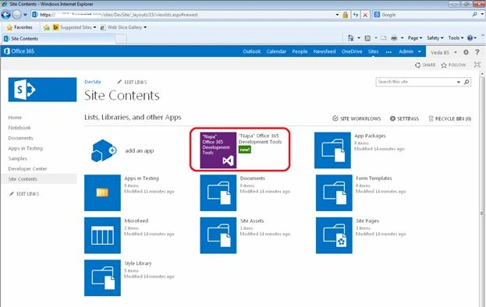Click EDIT LINKS next to DevSite
486x307 pixels.
coord(132,82)
